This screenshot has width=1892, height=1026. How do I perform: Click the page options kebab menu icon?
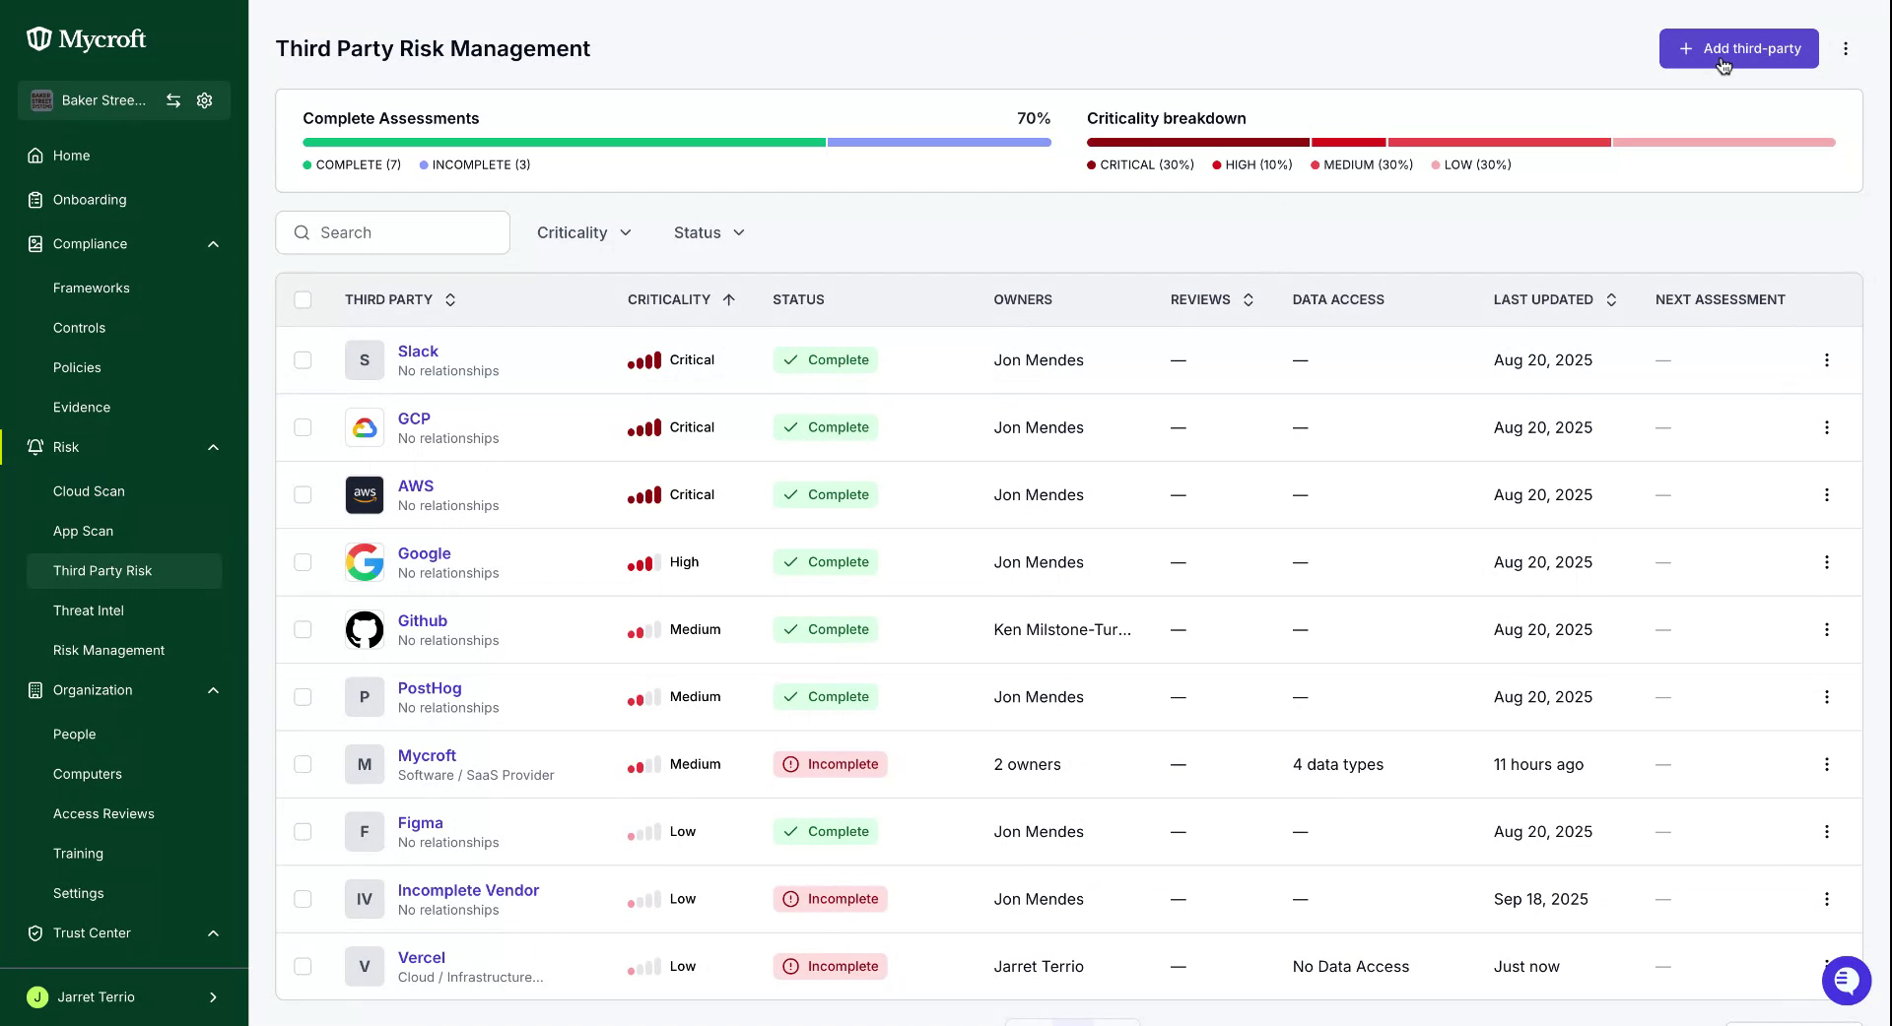point(1846,48)
